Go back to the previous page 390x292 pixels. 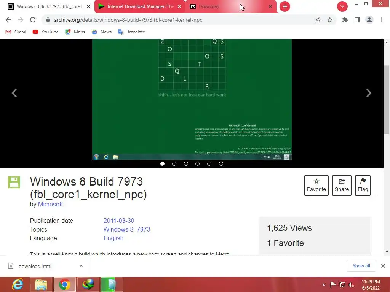tap(8, 20)
